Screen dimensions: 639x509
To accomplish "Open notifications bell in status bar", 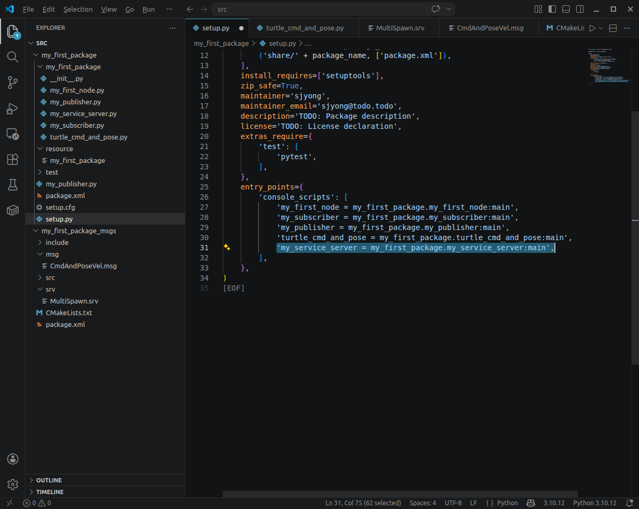I will 629,503.
